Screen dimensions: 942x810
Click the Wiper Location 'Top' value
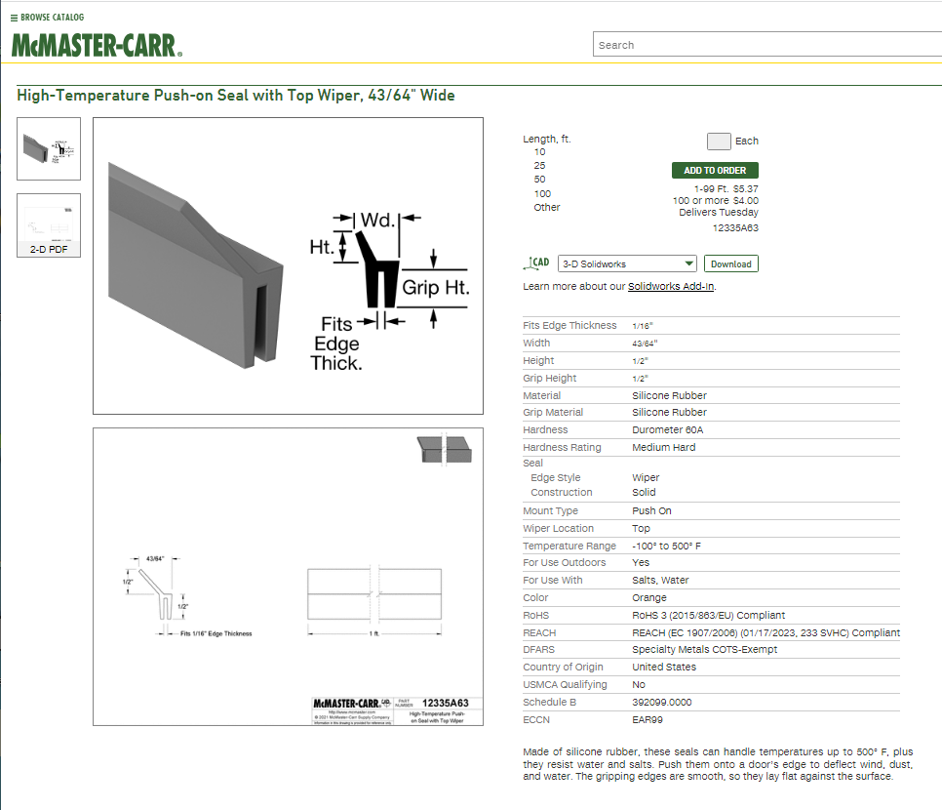click(641, 528)
